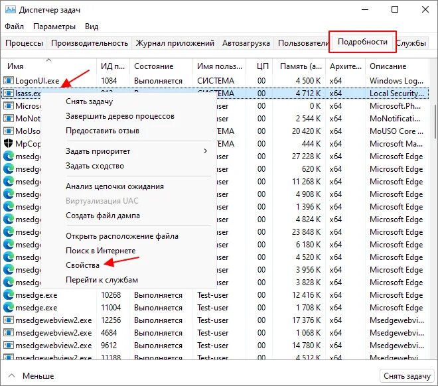The height and width of the screenshot is (386, 438).
Task: Click memory value 4 712 K
Action: pyautogui.click(x=308, y=94)
